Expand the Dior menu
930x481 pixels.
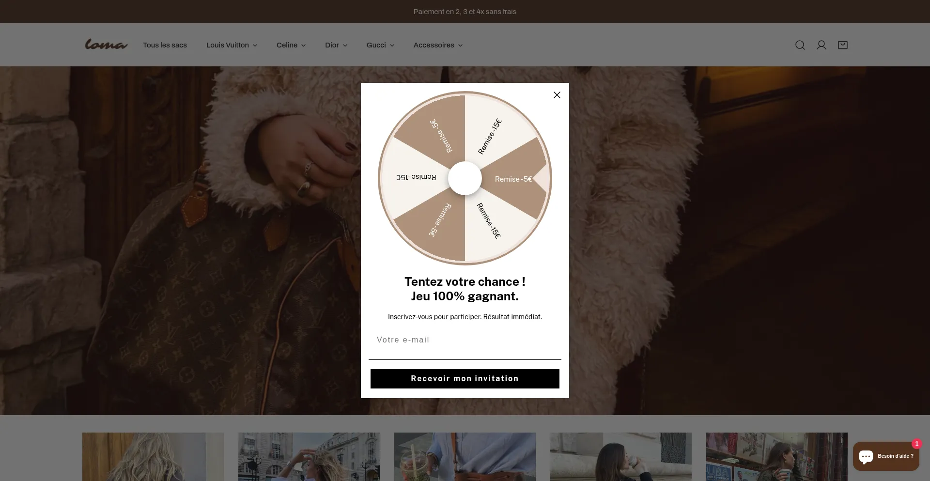coord(336,45)
